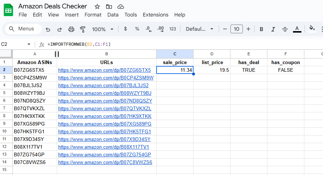Screen dimensions: 323x175
Task: Click the move to folder icon
Action: (x=109, y=7)
